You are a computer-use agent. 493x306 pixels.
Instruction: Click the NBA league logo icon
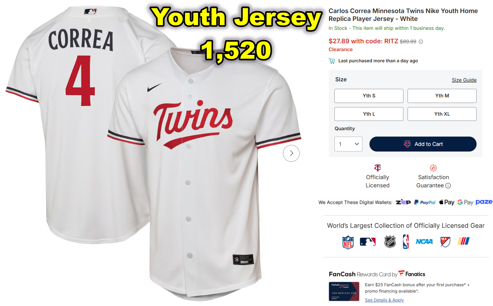point(406,242)
